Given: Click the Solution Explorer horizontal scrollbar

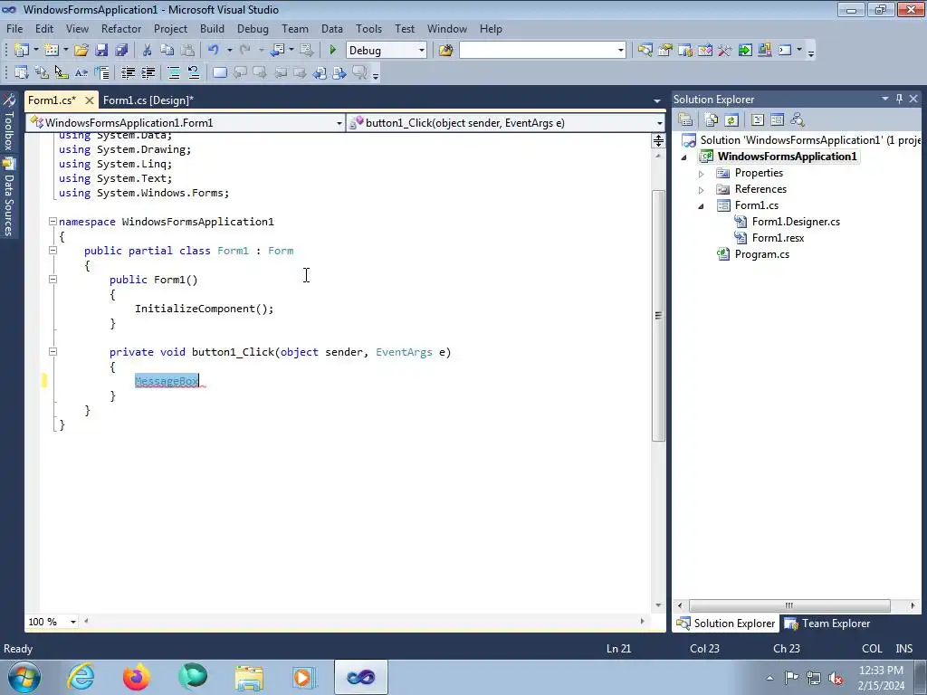Looking at the screenshot, I should click(x=789, y=605).
